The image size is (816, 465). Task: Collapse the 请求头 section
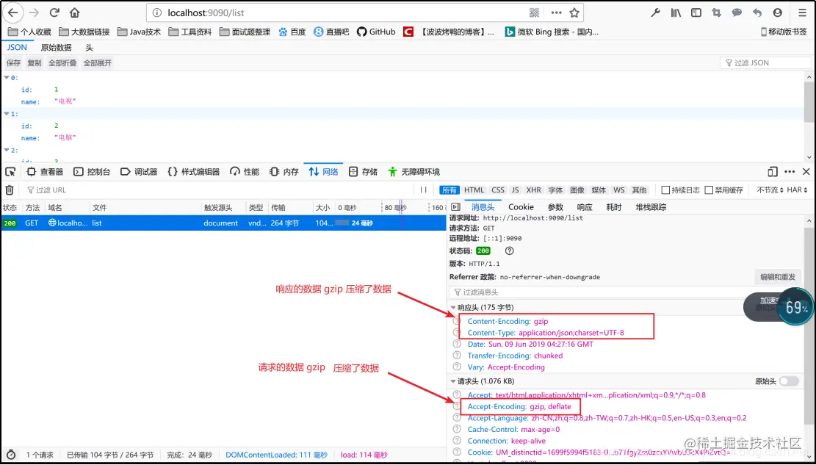point(453,381)
